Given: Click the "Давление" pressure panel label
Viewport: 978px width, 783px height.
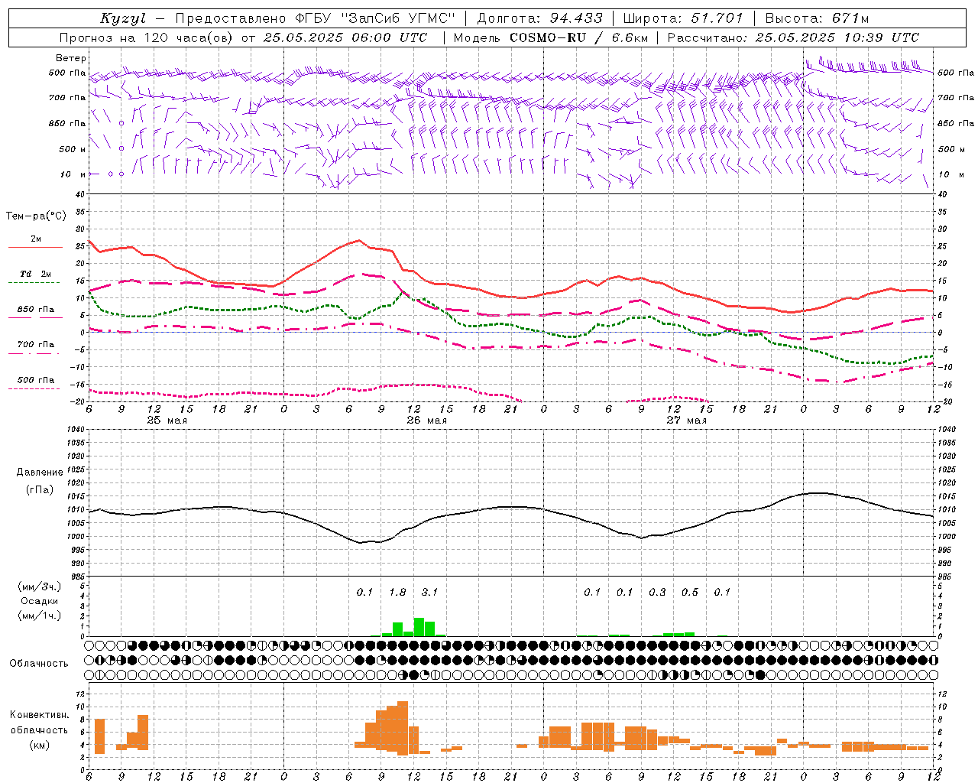Looking at the screenshot, I should click(x=40, y=473).
